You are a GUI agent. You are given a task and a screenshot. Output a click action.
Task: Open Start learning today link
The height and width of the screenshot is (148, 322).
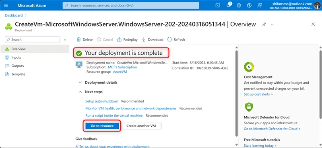coord(260,146)
